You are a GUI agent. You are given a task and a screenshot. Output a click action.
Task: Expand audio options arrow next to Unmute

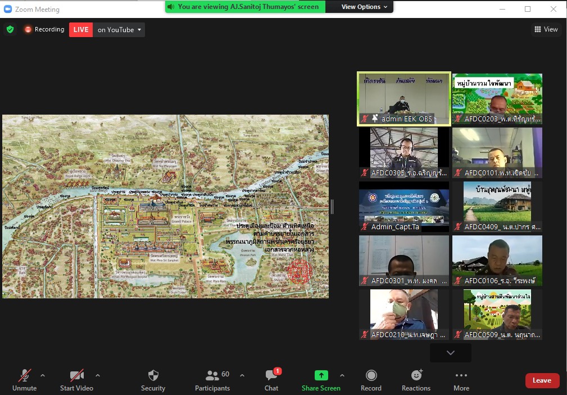43,375
